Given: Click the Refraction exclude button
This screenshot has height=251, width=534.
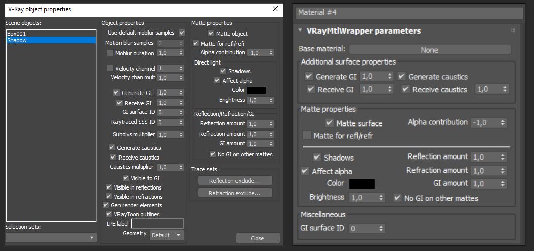Looking at the screenshot, I should point(235,193).
